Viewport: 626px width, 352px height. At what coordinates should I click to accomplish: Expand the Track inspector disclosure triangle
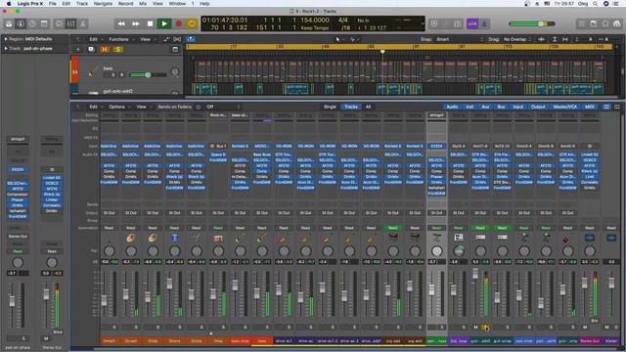tap(6, 48)
